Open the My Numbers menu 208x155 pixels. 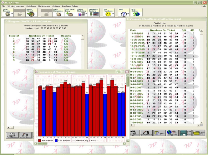pos(44,6)
